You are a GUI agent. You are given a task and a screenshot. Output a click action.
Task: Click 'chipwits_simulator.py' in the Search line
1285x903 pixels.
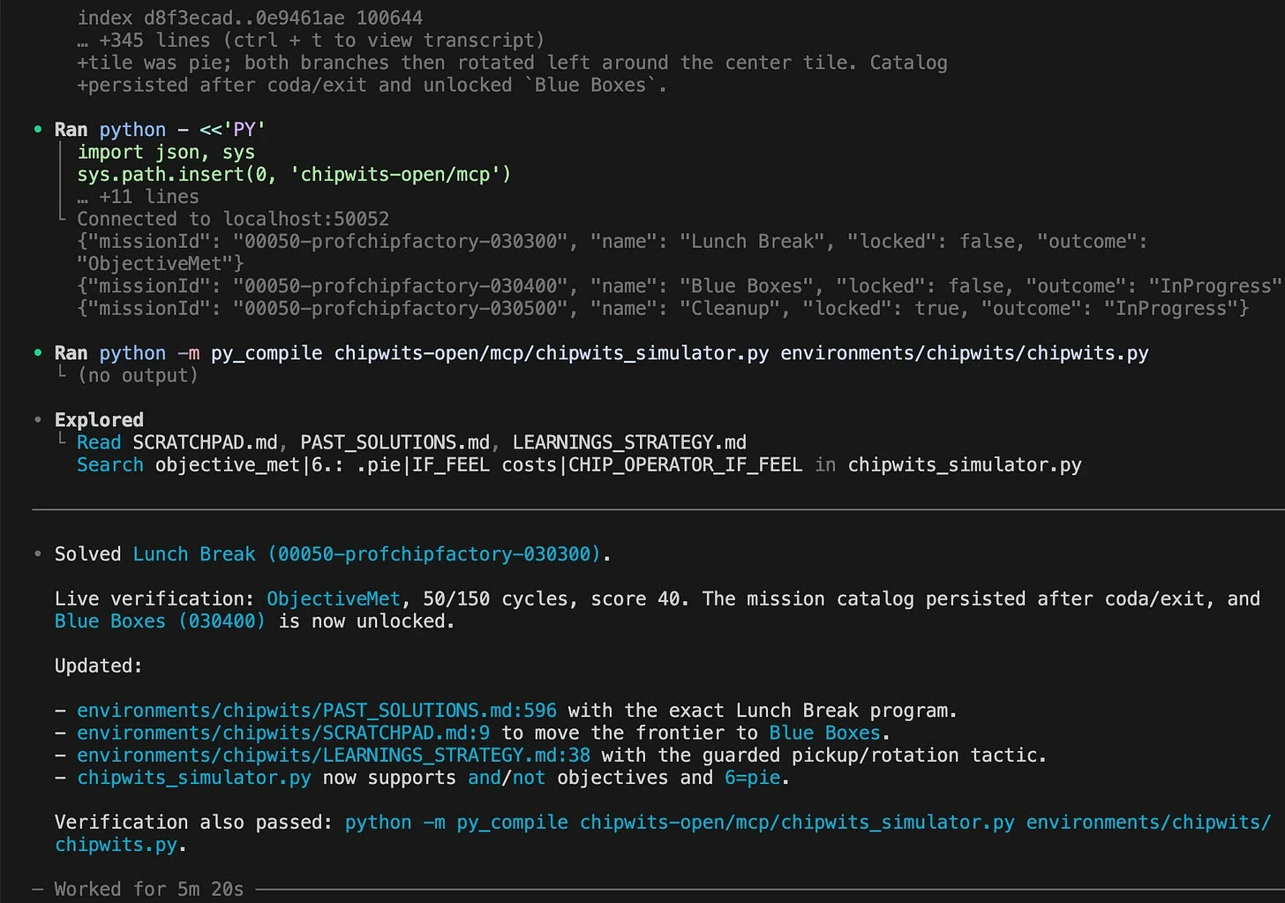tap(965, 465)
